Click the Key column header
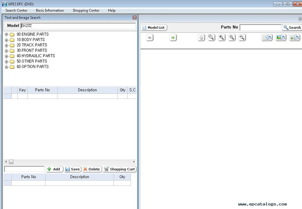This screenshot has height=209, width=302. click(23, 90)
